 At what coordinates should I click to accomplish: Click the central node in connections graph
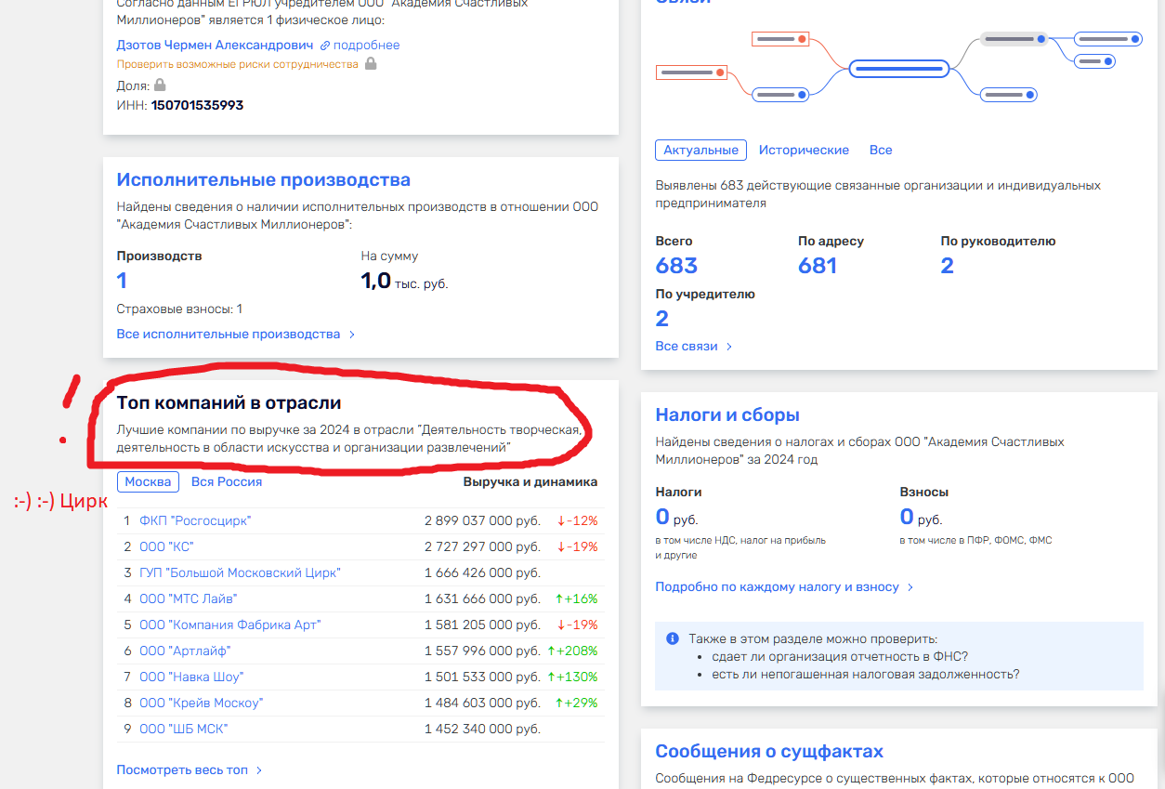pyautogui.click(x=898, y=68)
